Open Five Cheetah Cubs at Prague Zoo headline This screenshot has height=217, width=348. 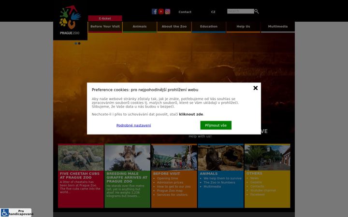coord(80,176)
